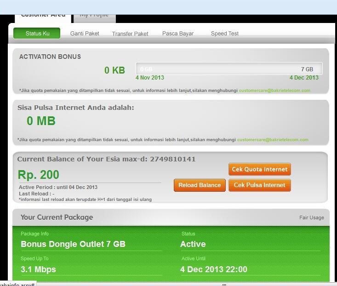Image resolution: width=337 pixels, height=286 pixels.
Task: Select the Customer Area top tab
Action: coord(43,18)
